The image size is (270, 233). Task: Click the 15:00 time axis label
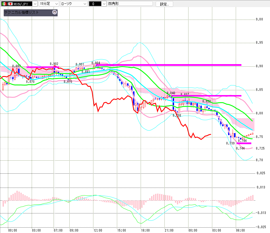[x=122, y=230]
